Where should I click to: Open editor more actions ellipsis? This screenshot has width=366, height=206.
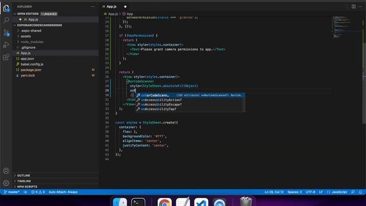(360, 6)
